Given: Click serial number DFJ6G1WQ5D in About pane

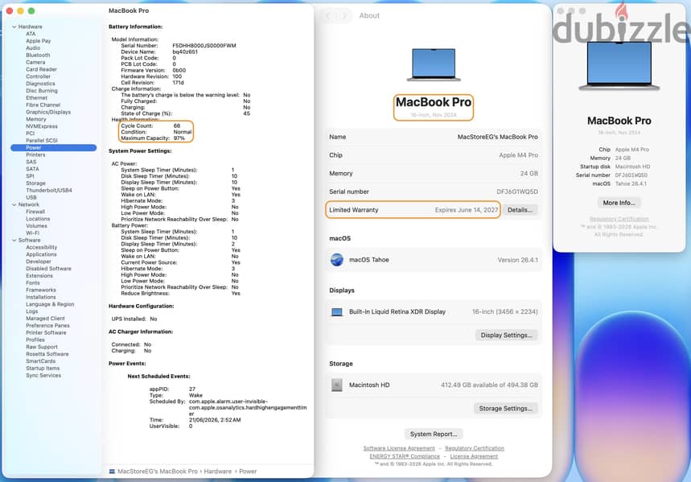Looking at the screenshot, I should coord(517,192).
